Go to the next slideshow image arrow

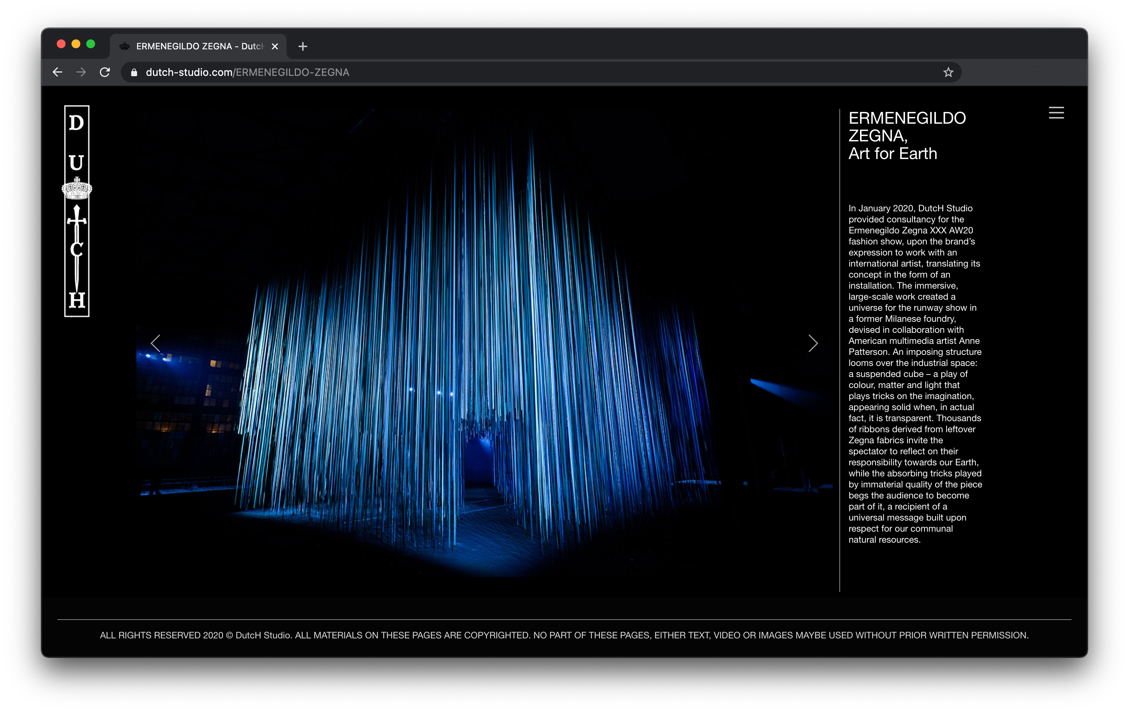pos(813,343)
